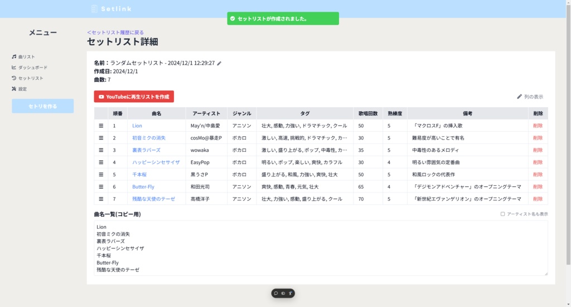Open the 列の表示 column options

(530, 97)
